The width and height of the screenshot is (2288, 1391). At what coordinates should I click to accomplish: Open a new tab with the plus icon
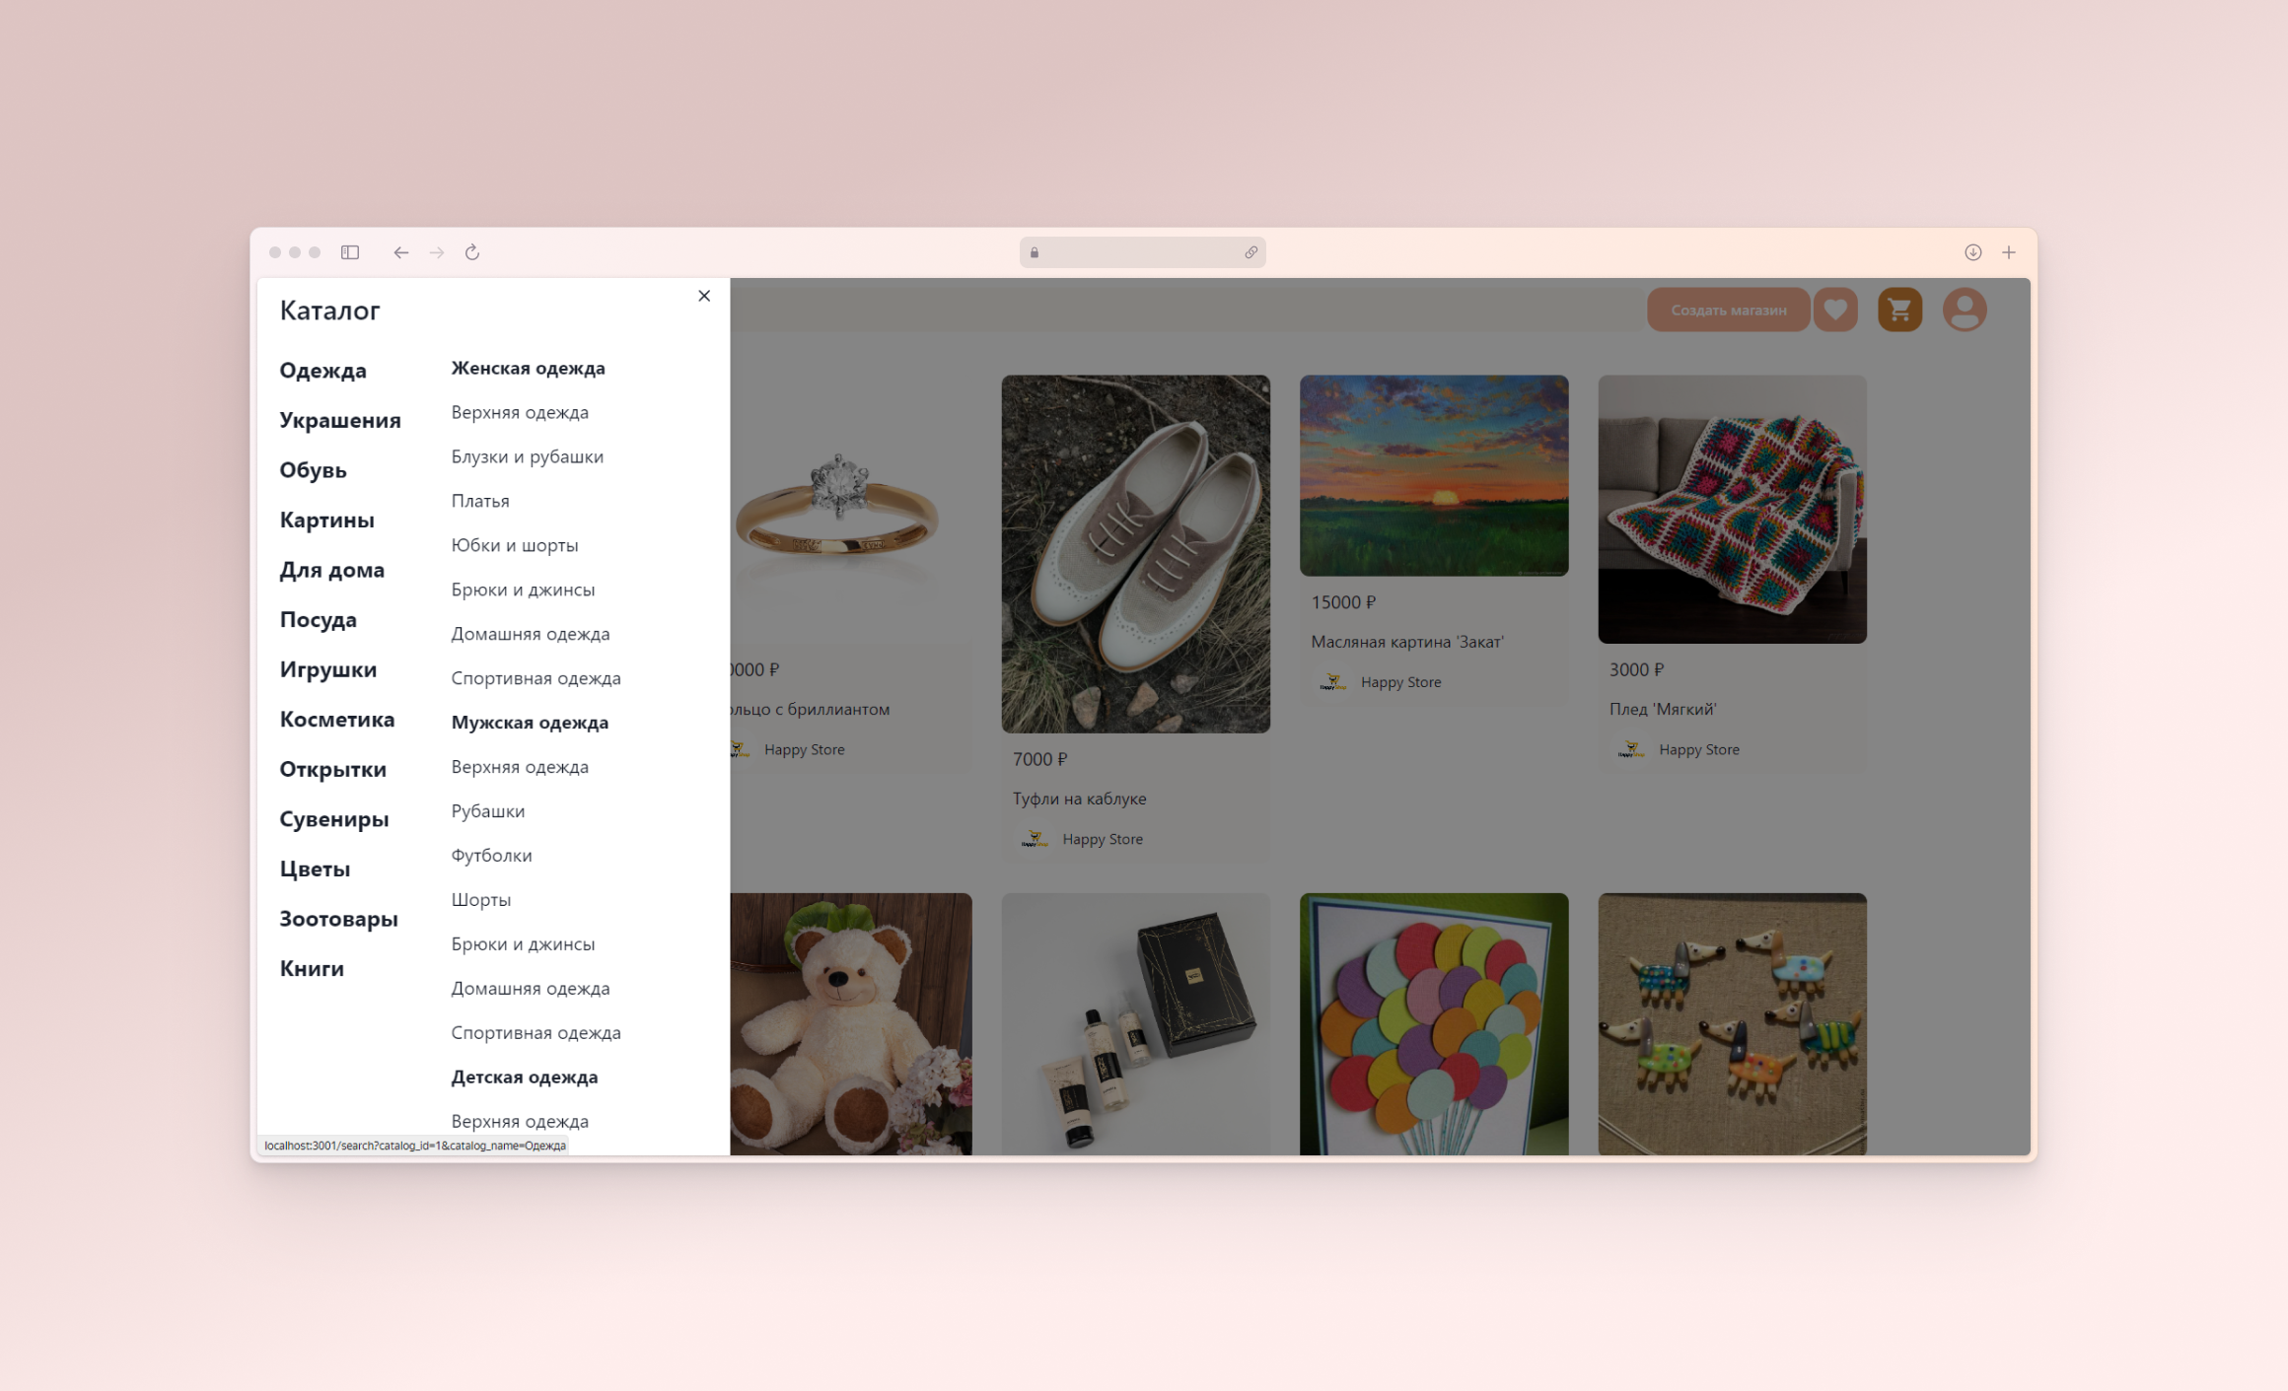2009,252
